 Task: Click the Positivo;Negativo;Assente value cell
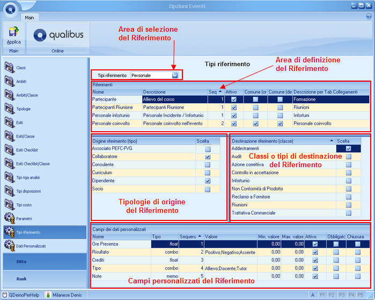tap(231, 252)
